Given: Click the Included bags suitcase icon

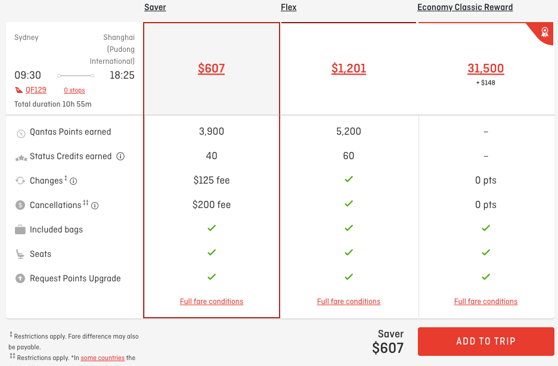Looking at the screenshot, I should [20, 229].
